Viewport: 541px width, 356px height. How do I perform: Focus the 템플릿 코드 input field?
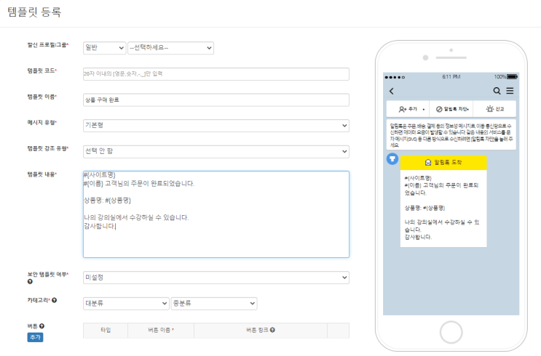[x=216, y=74]
